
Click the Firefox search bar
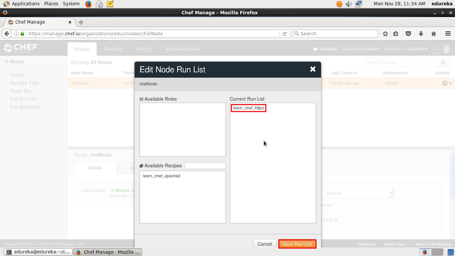335,34
